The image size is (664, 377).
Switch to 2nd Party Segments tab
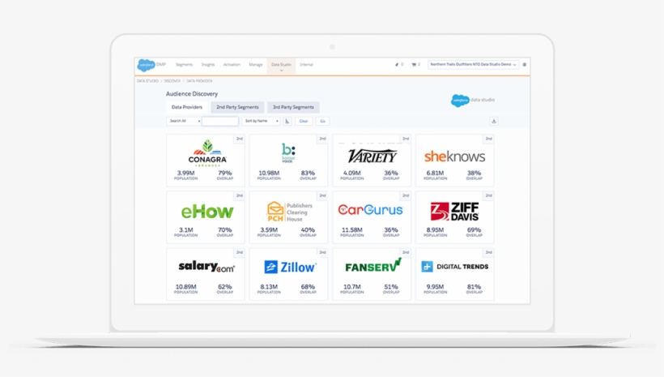(x=237, y=107)
